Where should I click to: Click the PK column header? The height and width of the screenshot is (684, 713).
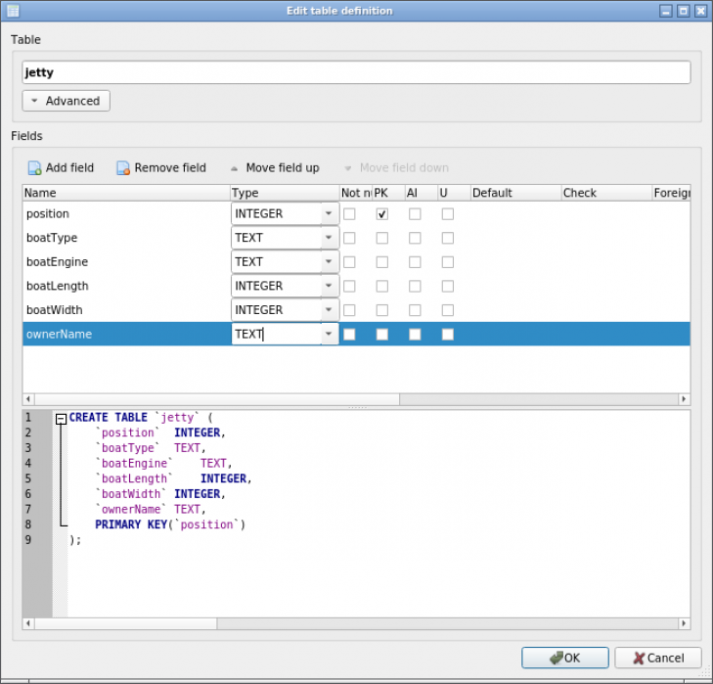tap(389, 193)
